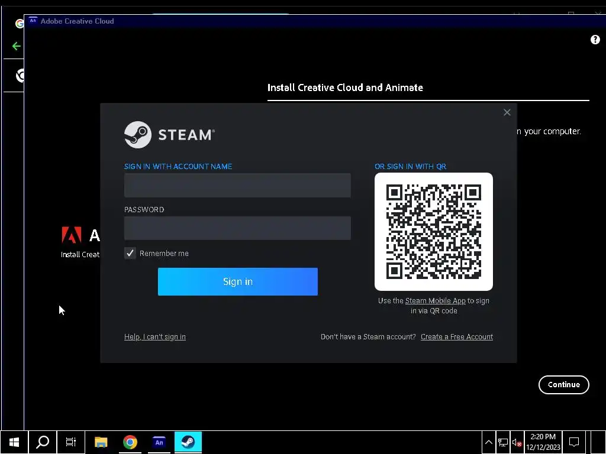Follow the Create a Free Account link
The image size is (606, 454).
click(457, 336)
